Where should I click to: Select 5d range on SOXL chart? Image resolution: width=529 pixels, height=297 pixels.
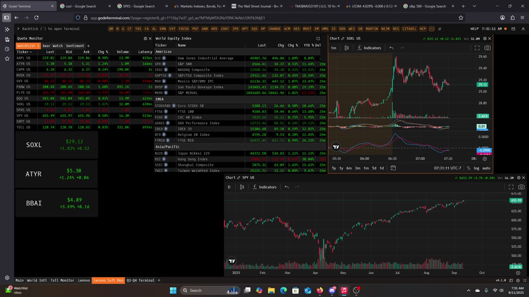pyautogui.click(x=374, y=168)
